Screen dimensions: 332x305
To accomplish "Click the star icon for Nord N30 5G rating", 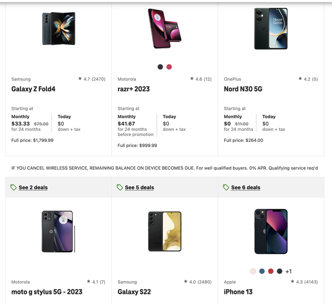I will point(300,78).
